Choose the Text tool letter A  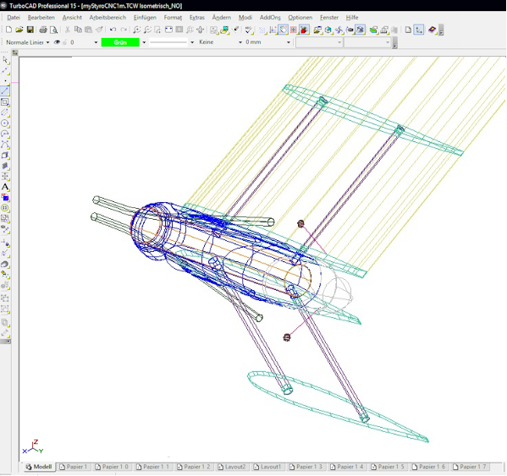point(5,187)
